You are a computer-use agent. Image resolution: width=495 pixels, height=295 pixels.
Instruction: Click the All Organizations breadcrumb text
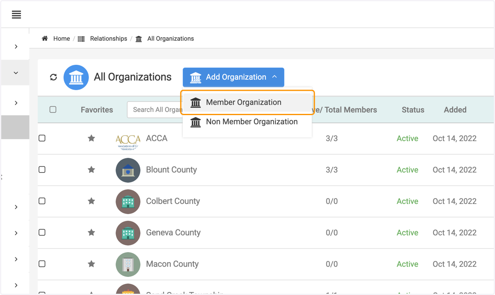click(x=170, y=38)
